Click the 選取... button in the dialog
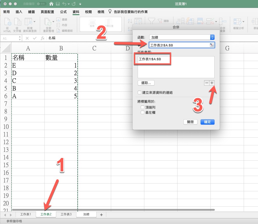Screen dimensions: 258x224 tap(146, 83)
